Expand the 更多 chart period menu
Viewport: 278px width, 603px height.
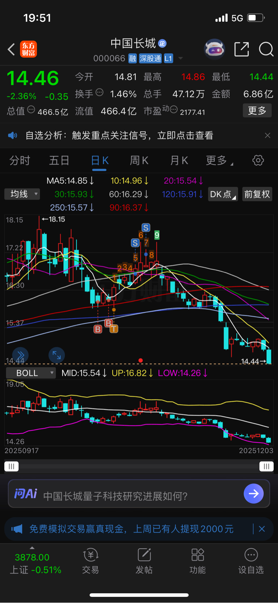click(x=219, y=160)
